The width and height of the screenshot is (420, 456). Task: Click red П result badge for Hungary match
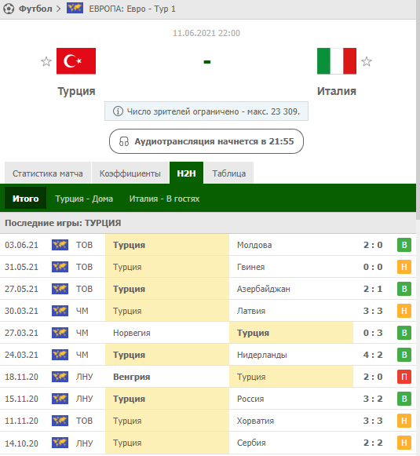click(404, 377)
